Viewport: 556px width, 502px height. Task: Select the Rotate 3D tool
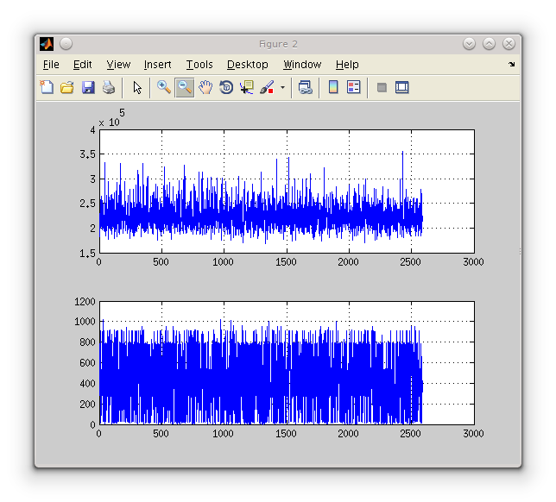226,87
